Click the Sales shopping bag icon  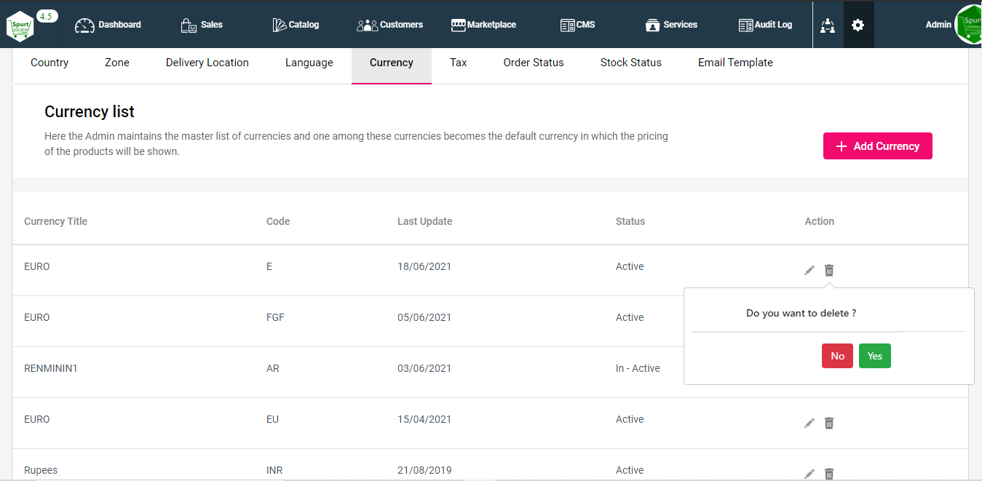point(189,25)
